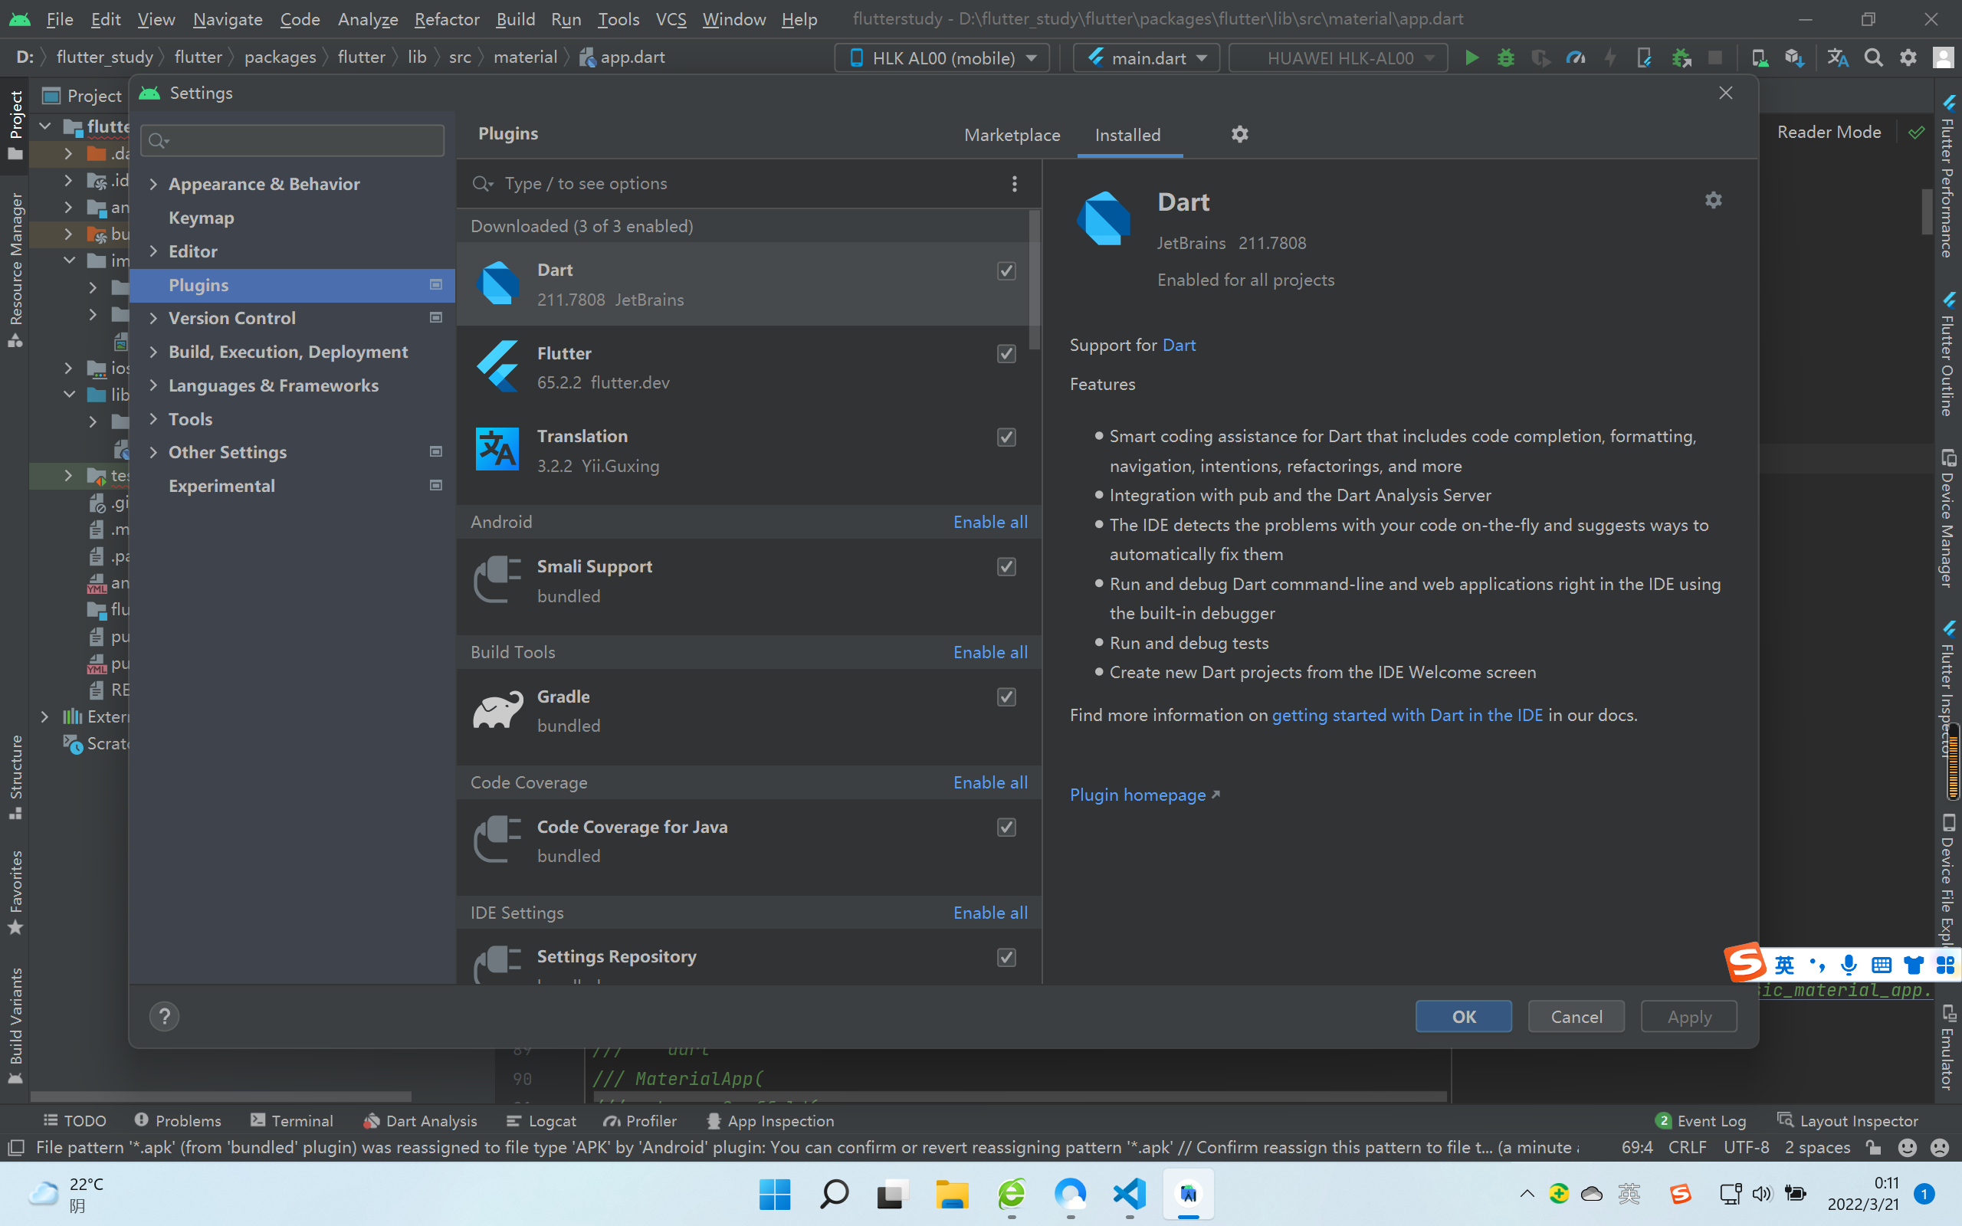Click the plugin search input field
Image resolution: width=1962 pixels, height=1226 pixels.
coord(750,184)
